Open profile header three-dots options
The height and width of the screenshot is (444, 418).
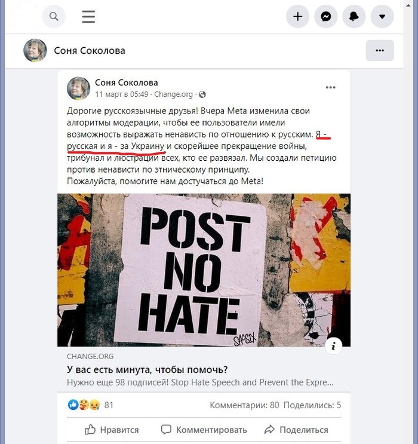click(380, 50)
